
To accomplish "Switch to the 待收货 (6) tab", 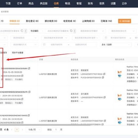I will [x=15, y=21].
